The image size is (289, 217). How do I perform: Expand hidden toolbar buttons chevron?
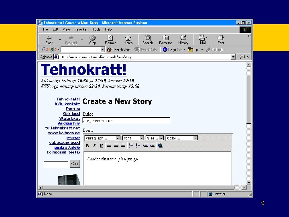point(249,36)
